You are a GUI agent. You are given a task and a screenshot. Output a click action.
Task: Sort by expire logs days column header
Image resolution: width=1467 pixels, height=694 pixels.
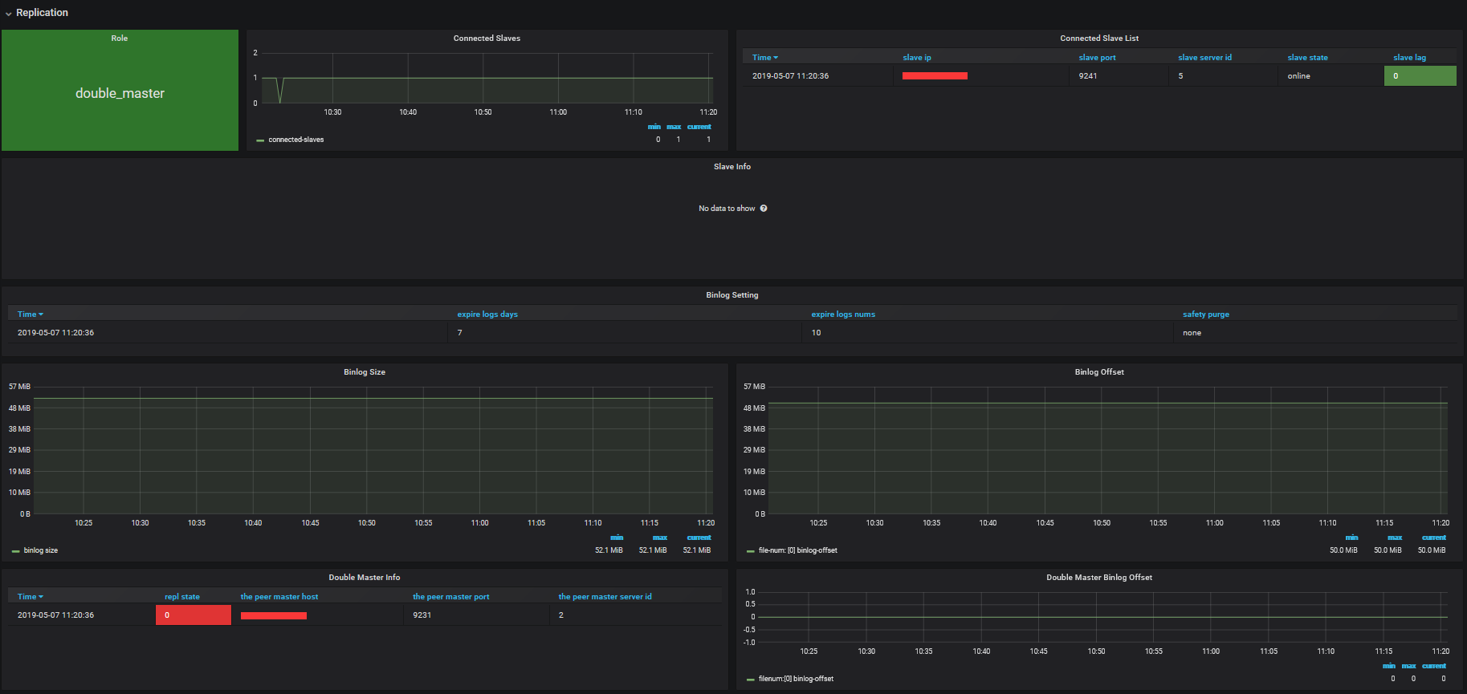(x=487, y=315)
